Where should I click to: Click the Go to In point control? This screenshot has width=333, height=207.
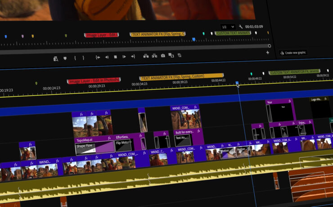[x=98, y=57]
